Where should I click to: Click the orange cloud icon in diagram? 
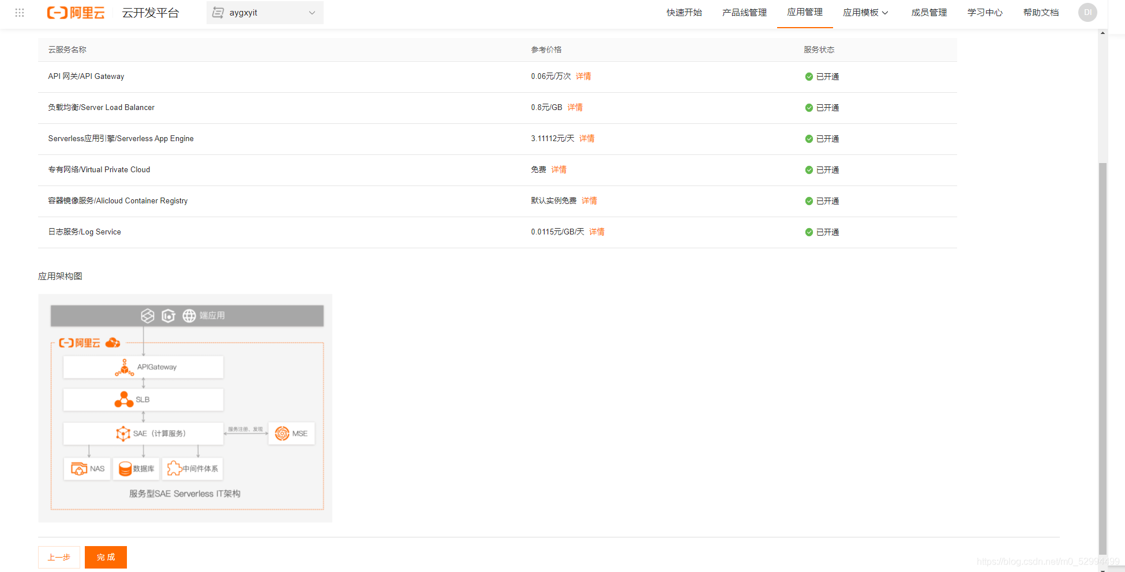[x=113, y=343]
